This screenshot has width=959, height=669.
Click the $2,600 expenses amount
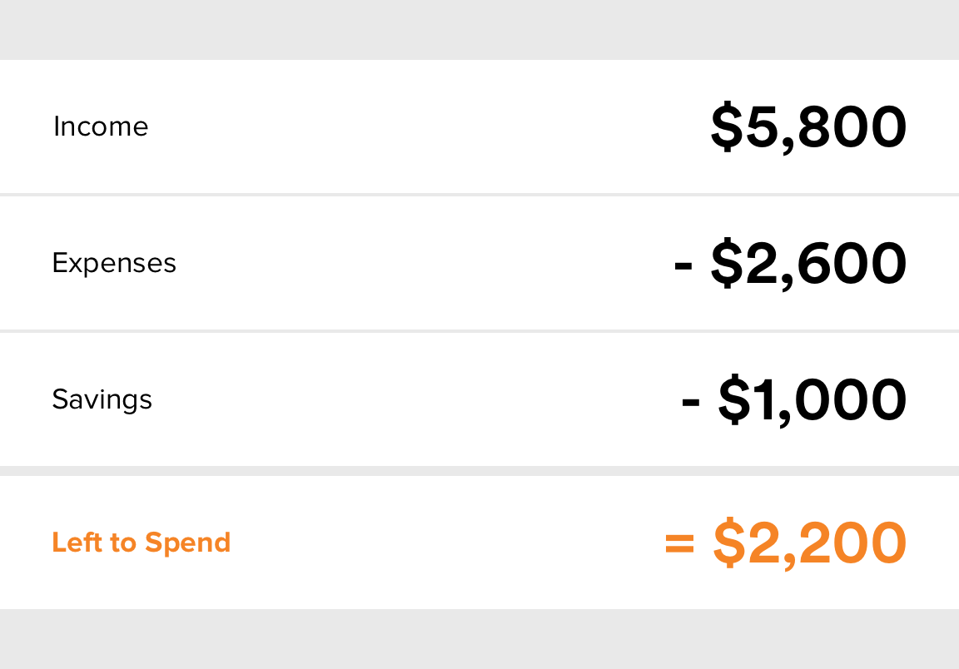click(x=808, y=264)
